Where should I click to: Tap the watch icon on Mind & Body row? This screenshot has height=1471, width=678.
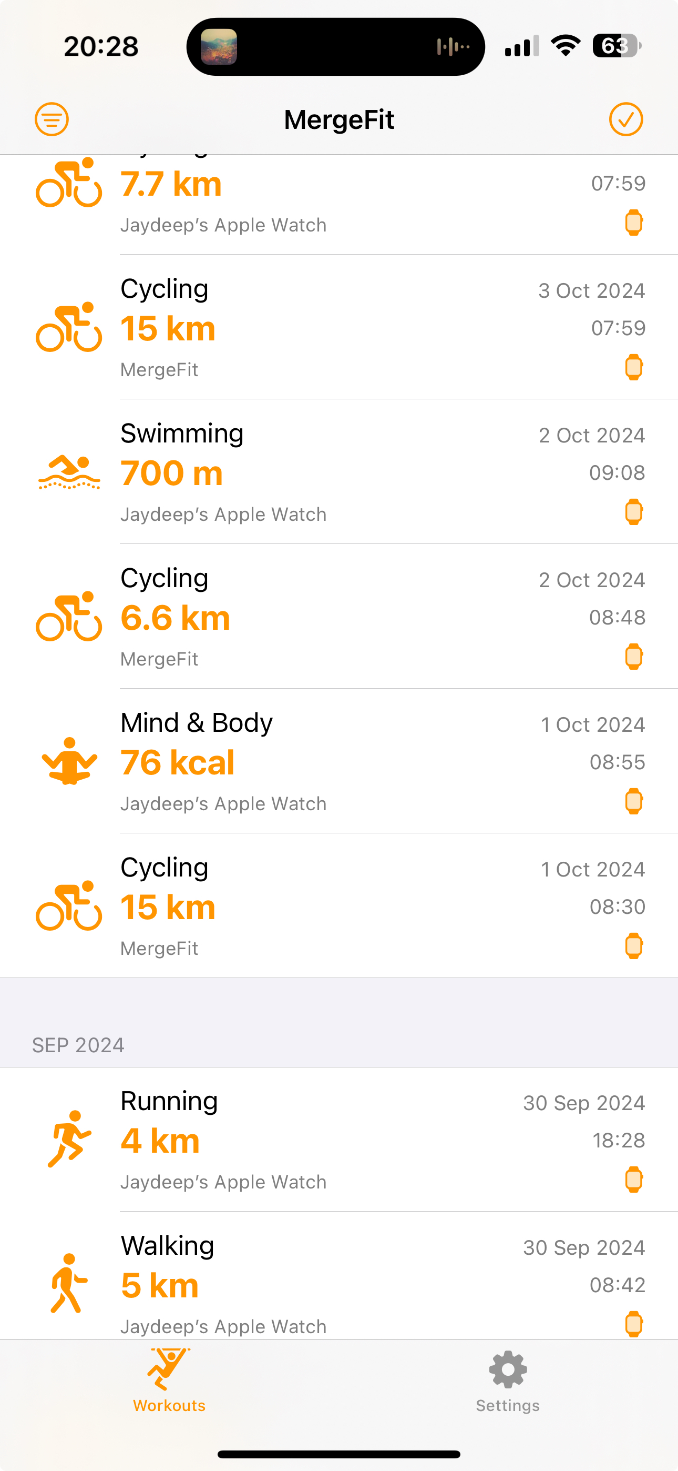pyautogui.click(x=633, y=801)
